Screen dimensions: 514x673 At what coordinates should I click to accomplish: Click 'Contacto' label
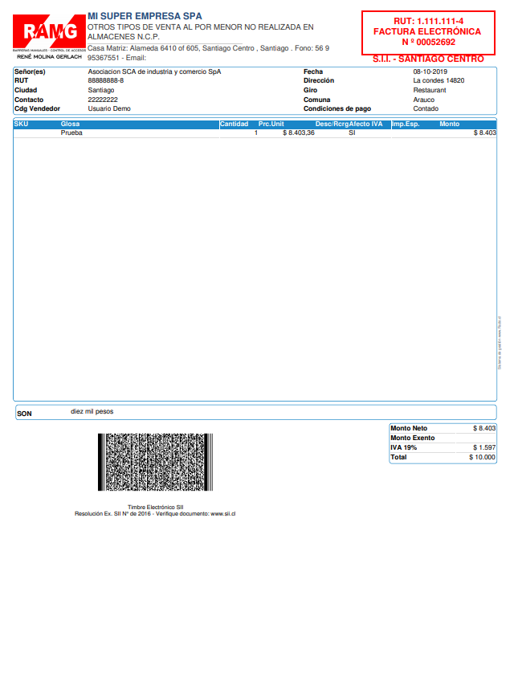tap(29, 100)
